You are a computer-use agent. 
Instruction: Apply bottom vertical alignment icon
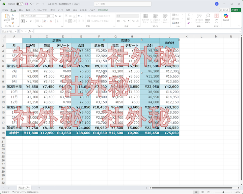(x=75, y=16)
